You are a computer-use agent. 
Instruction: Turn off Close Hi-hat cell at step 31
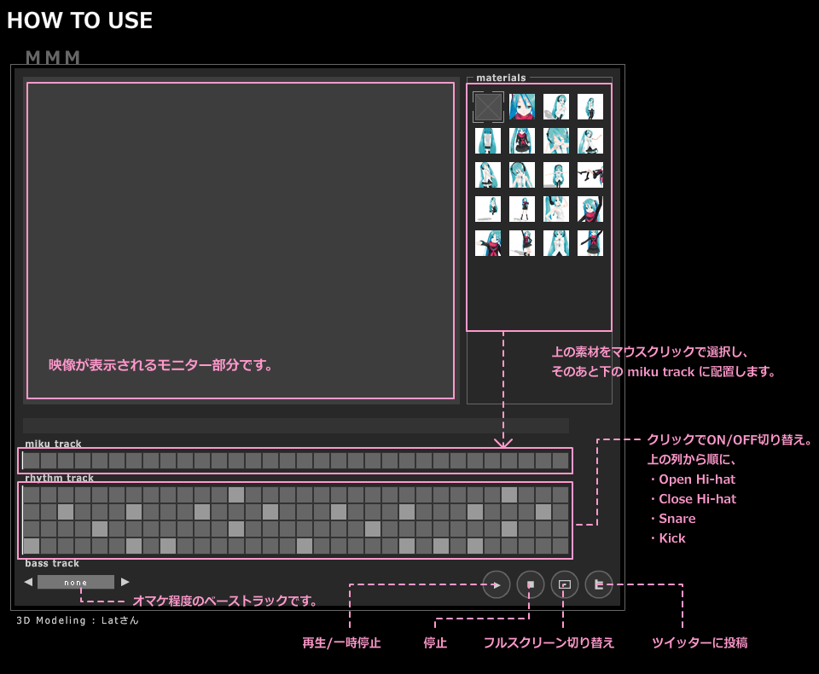tap(543, 512)
